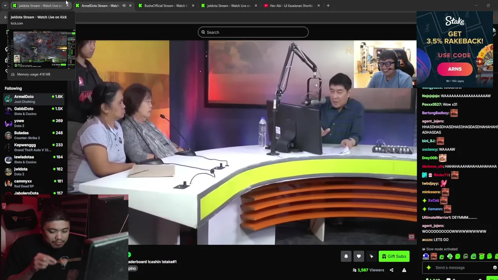Click Poxxx0527 username in chat
The image size is (498, 280).
[431, 104]
